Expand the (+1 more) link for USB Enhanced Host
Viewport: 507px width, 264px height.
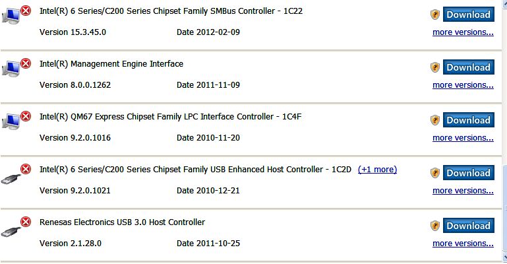(x=377, y=170)
